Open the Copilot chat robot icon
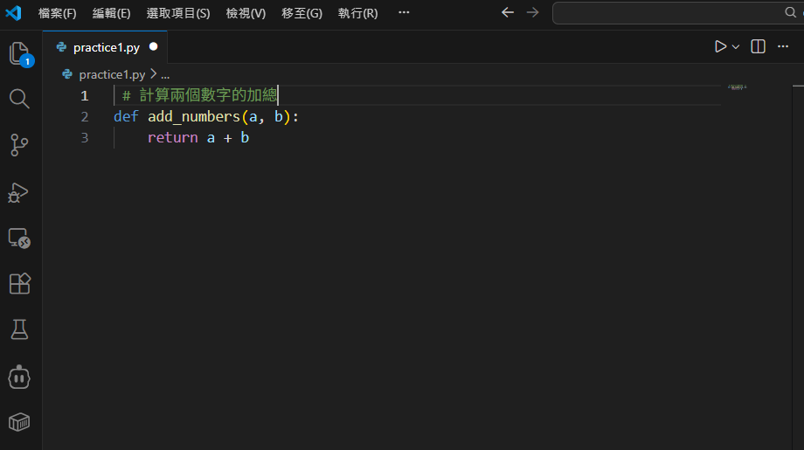The image size is (804, 450). point(19,377)
